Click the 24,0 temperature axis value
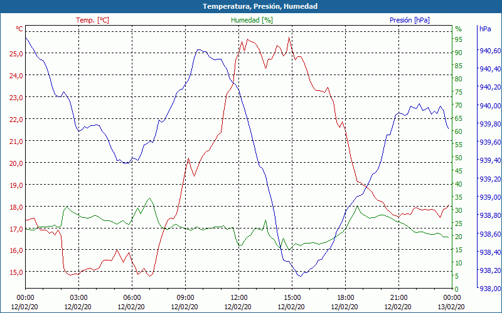Screen dimensions: 502x313 coord(16,76)
